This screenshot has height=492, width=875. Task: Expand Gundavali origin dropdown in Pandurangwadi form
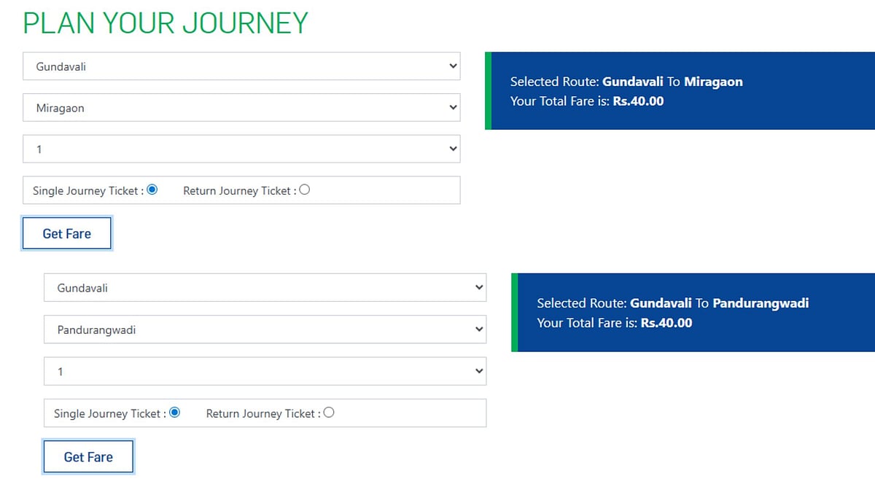click(x=265, y=288)
